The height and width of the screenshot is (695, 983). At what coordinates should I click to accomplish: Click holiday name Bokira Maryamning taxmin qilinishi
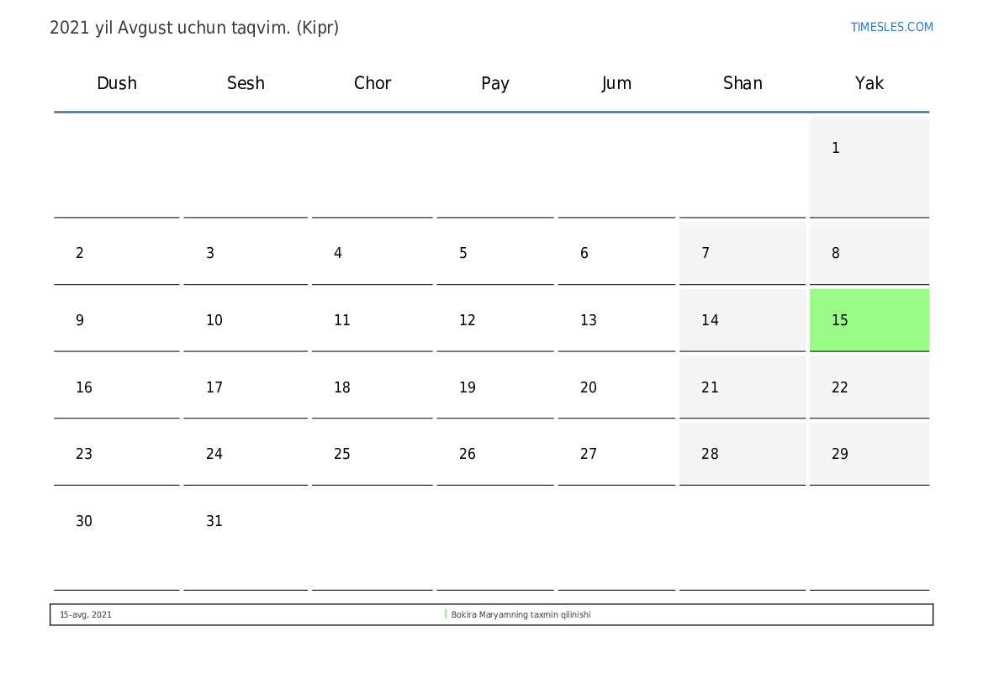pos(521,615)
